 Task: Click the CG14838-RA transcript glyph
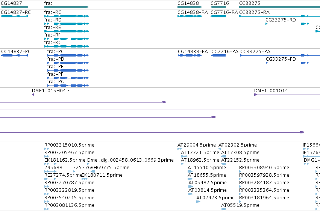[190, 16]
